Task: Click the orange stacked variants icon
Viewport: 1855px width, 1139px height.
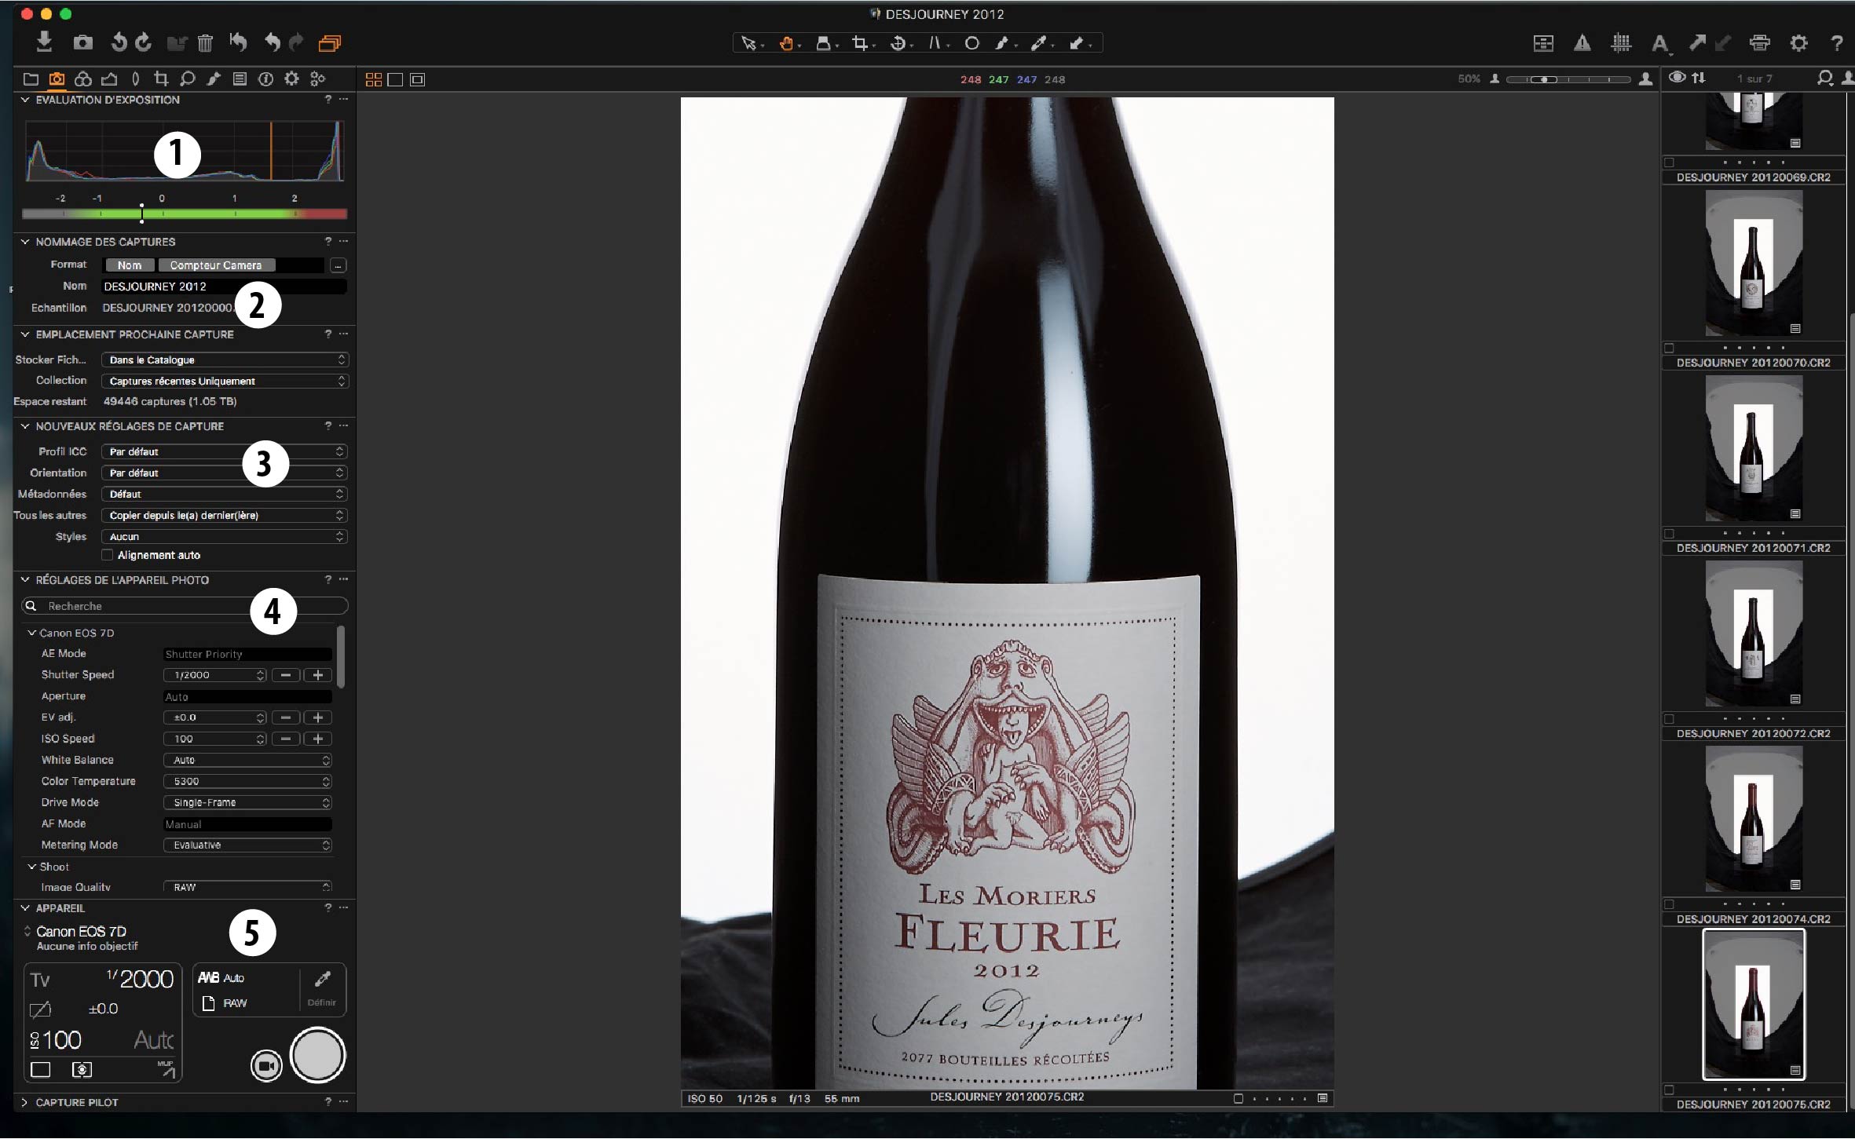Action: (330, 43)
